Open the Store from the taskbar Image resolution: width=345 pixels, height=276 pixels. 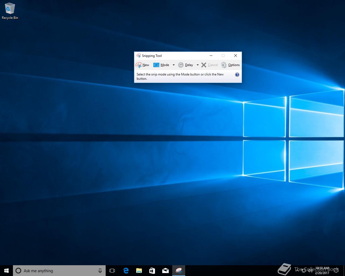pyautogui.click(x=152, y=271)
